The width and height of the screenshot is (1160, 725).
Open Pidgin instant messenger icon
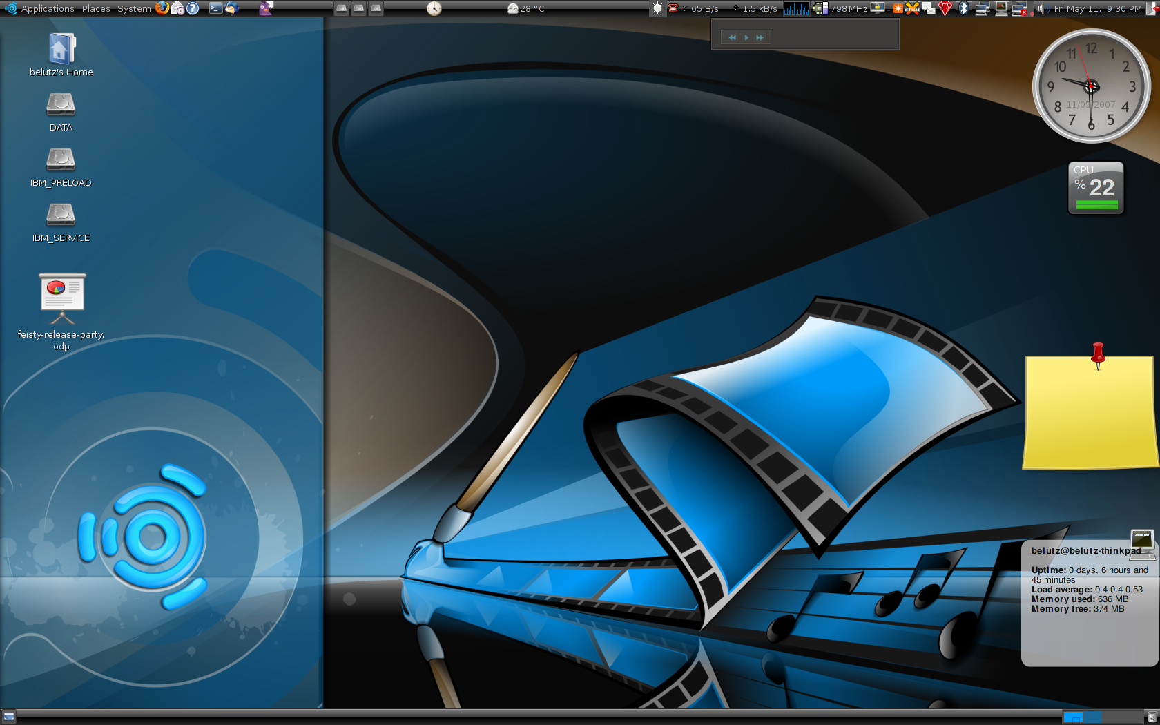click(264, 8)
